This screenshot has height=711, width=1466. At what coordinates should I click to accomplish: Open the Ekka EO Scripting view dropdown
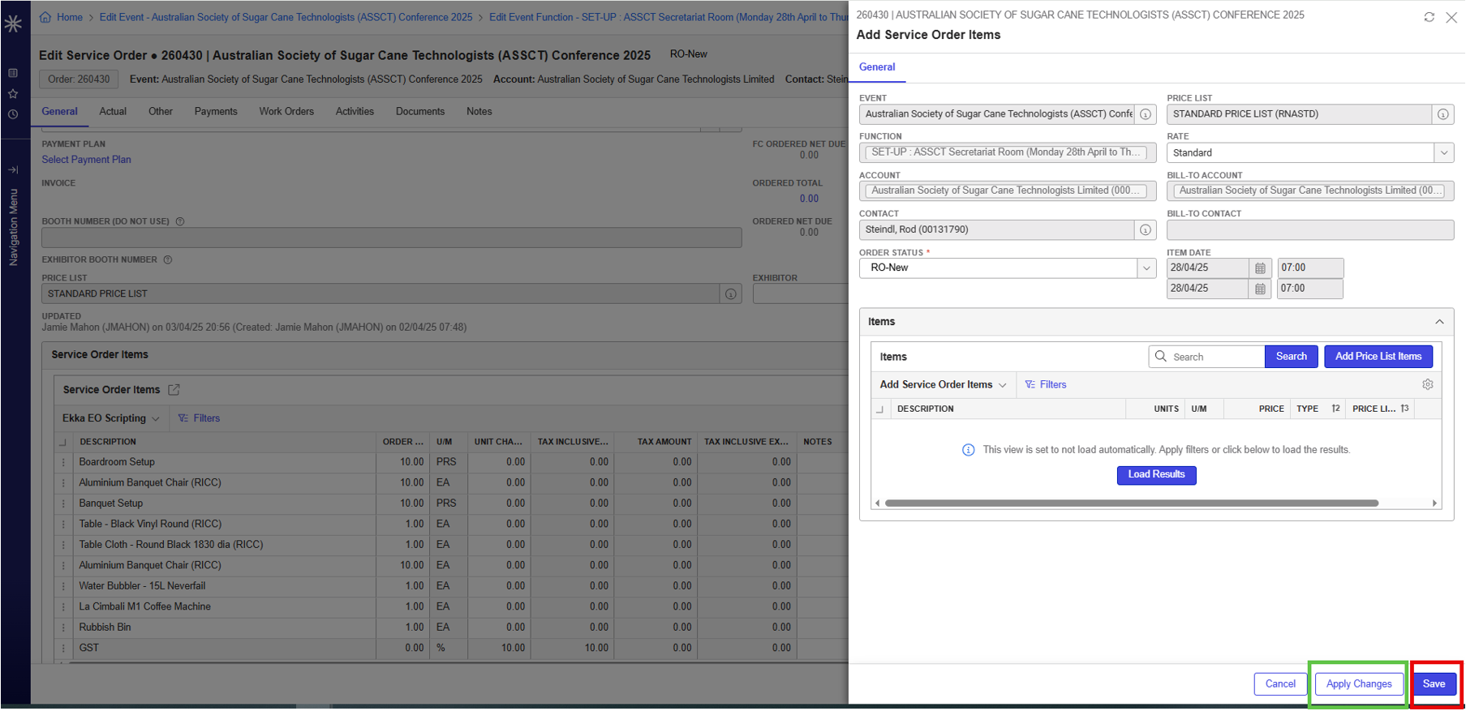[111, 418]
